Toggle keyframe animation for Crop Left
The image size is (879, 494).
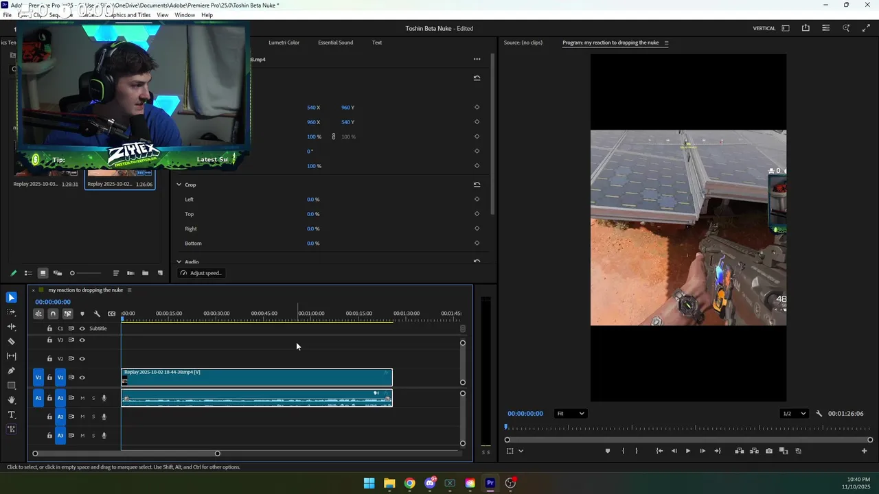point(477,200)
